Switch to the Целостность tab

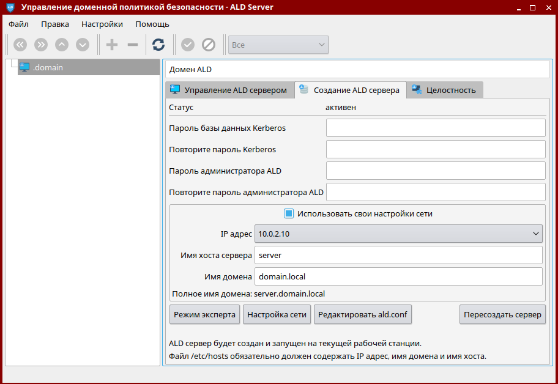(x=444, y=90)
